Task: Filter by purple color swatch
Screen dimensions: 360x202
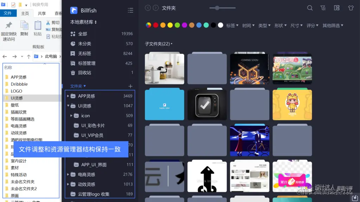Action: click(x=184, y=25)
